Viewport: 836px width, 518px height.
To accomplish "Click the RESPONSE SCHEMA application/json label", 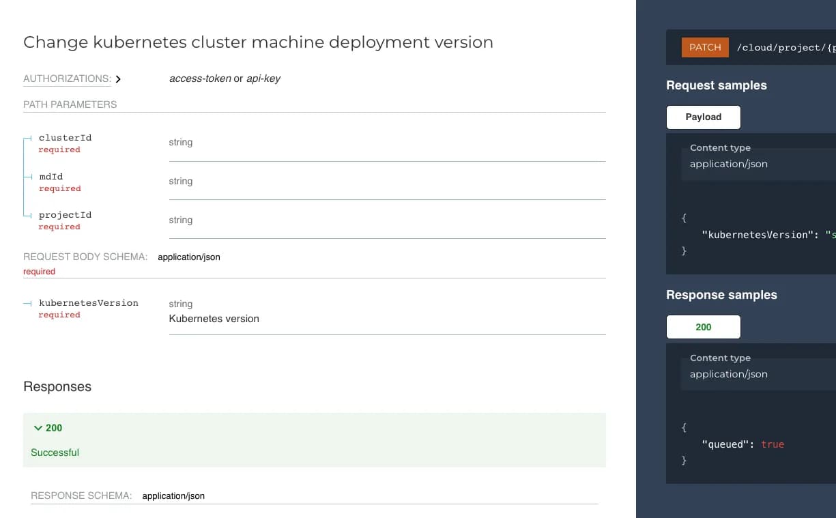I will pyautogui.click(x=173, y=495).
